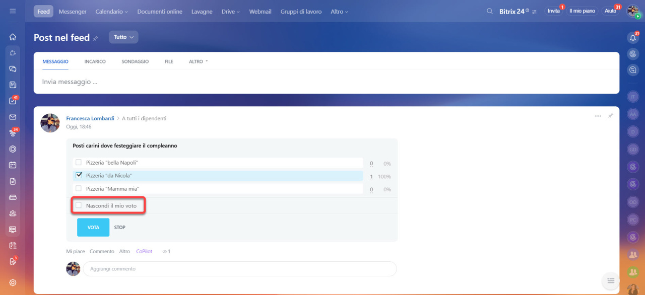
Task: Select the SONDAGGIO post tab
Action: [135, 61]
